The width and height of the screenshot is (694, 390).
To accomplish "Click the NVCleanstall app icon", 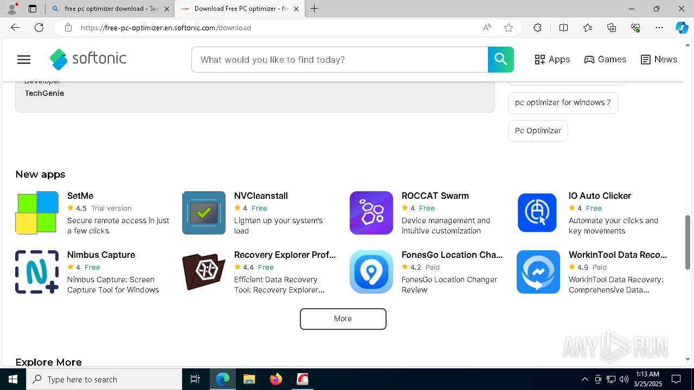I will [204, 213].
